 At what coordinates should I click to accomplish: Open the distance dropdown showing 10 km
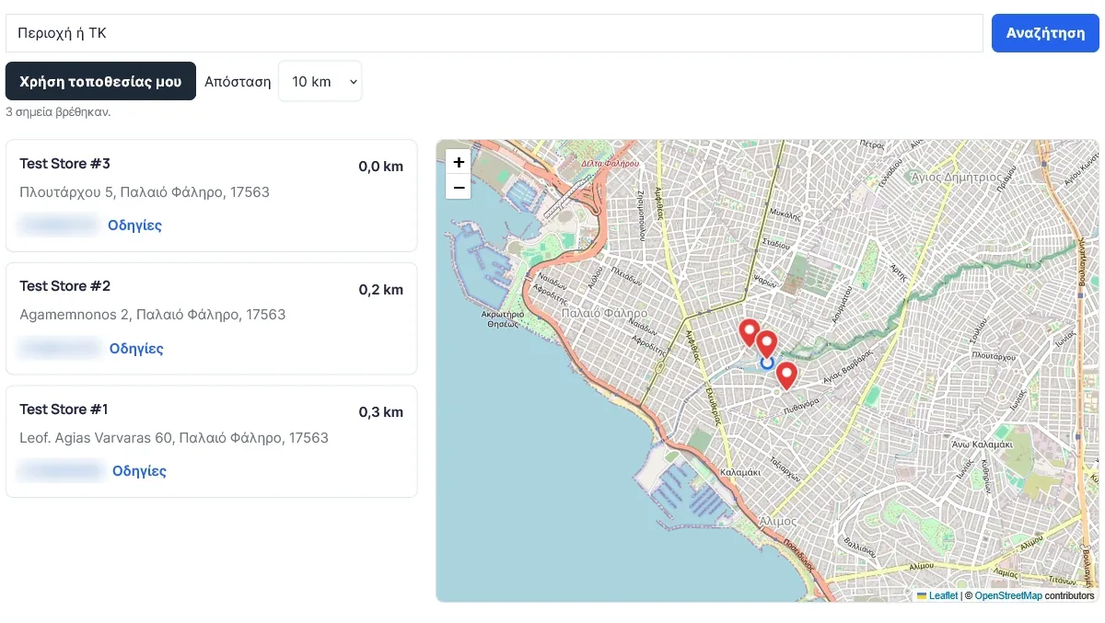(x=320, y=81)
